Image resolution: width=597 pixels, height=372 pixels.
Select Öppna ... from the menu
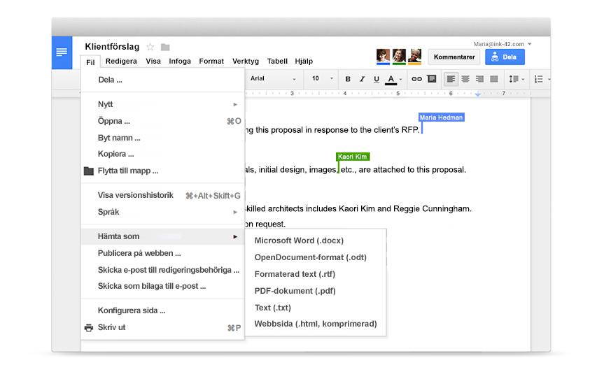coord(162,121)
